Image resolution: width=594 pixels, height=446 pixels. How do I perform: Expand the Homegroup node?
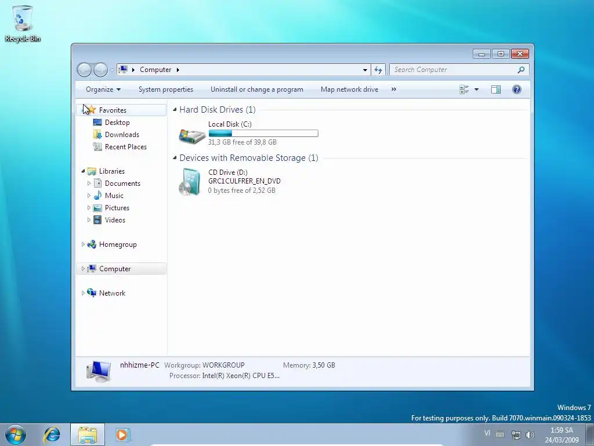83,244
